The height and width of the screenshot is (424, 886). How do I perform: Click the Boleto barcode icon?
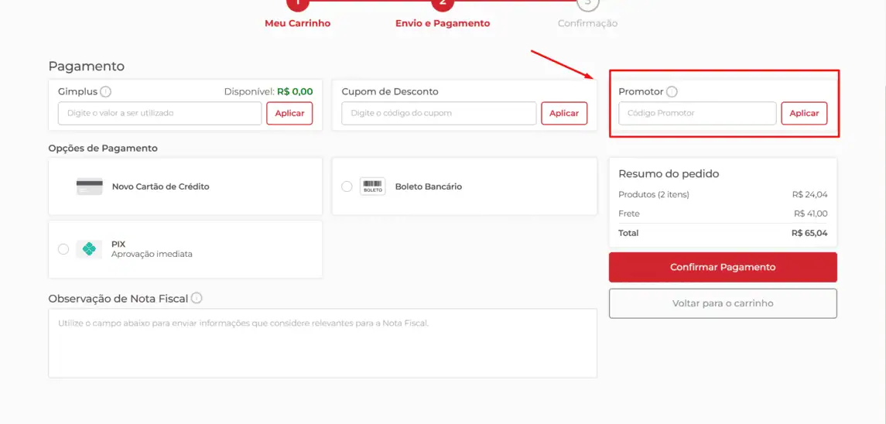pos(372,186)
